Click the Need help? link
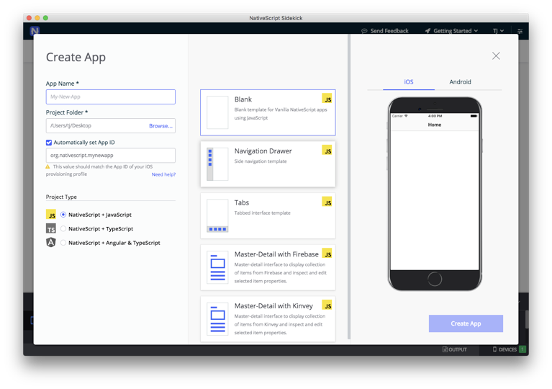This screenshot has width=552, height=389. coord(163,174)
